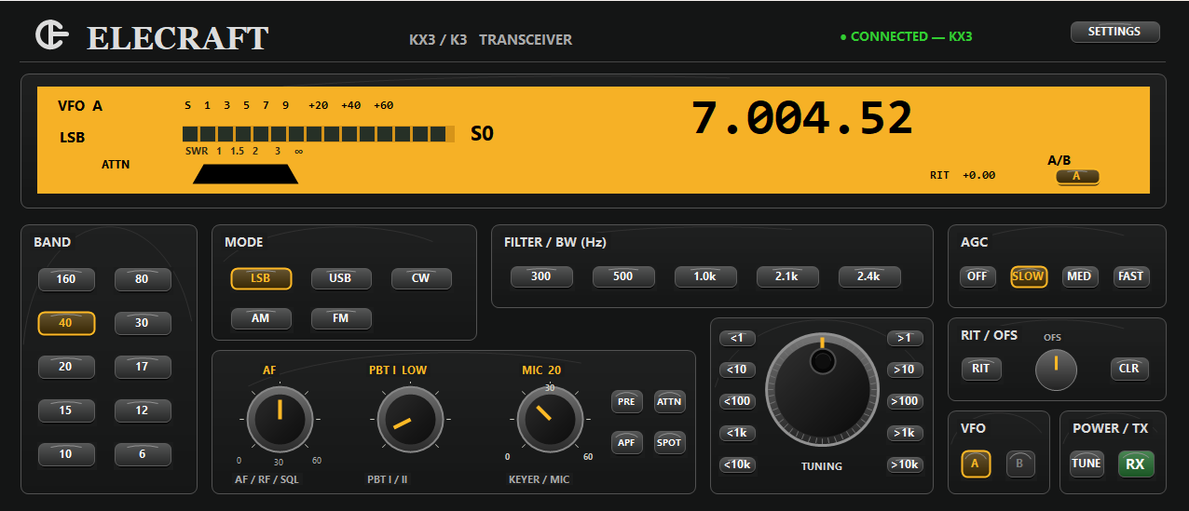Click the 7.004.52 frequency readout

coord(801,119)
